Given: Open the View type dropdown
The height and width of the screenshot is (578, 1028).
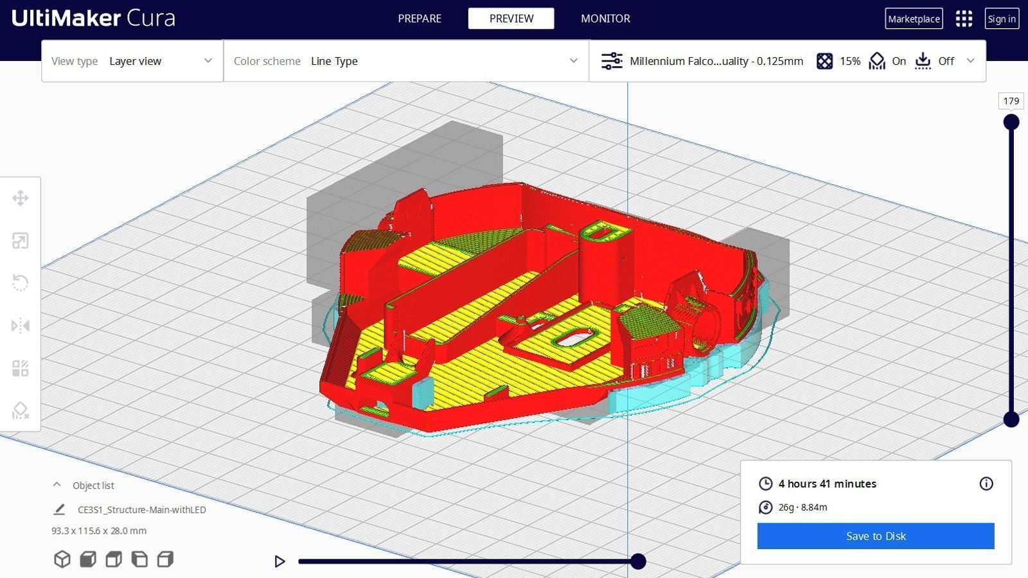Looking at the screenshot, I should (x=132, y=61).
